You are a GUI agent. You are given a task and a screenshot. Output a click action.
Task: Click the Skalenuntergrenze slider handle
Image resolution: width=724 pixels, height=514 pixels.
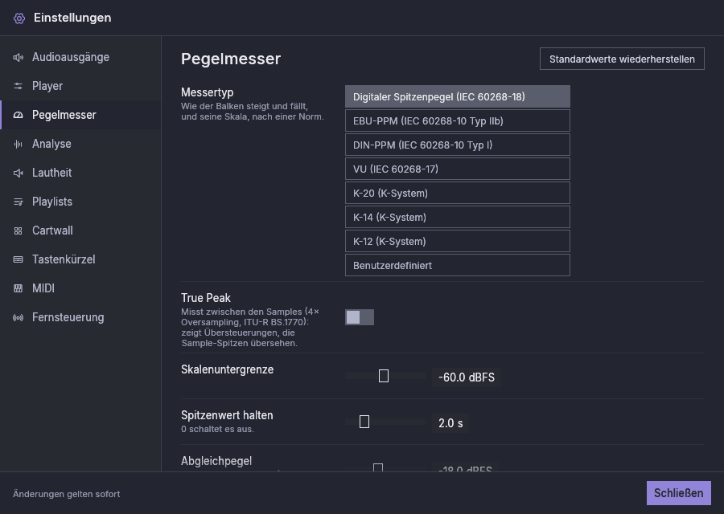[x=383, y=376]
